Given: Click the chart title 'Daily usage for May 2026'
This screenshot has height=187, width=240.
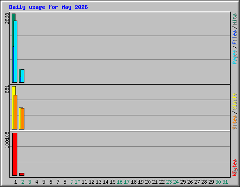Looking at the screenshot, I should click(x=48, y=7).
